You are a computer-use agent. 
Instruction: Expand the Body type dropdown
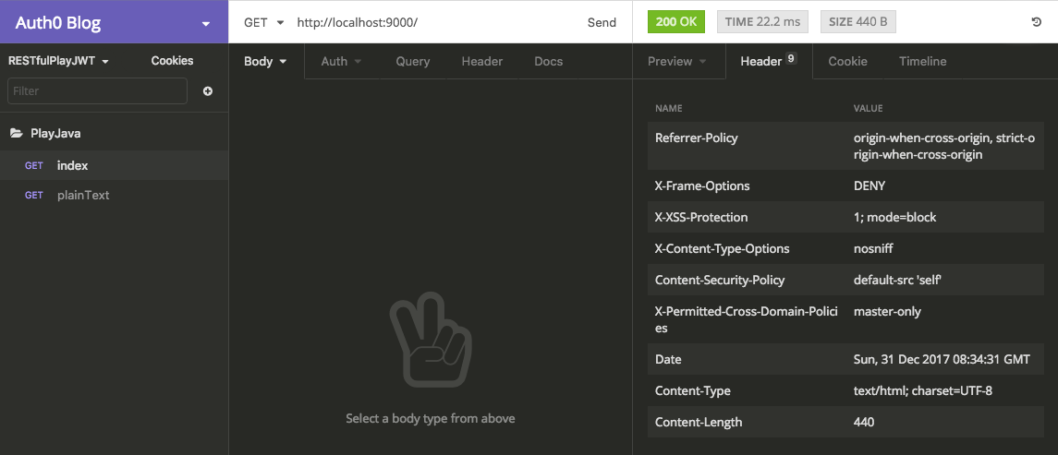[266, 62]
